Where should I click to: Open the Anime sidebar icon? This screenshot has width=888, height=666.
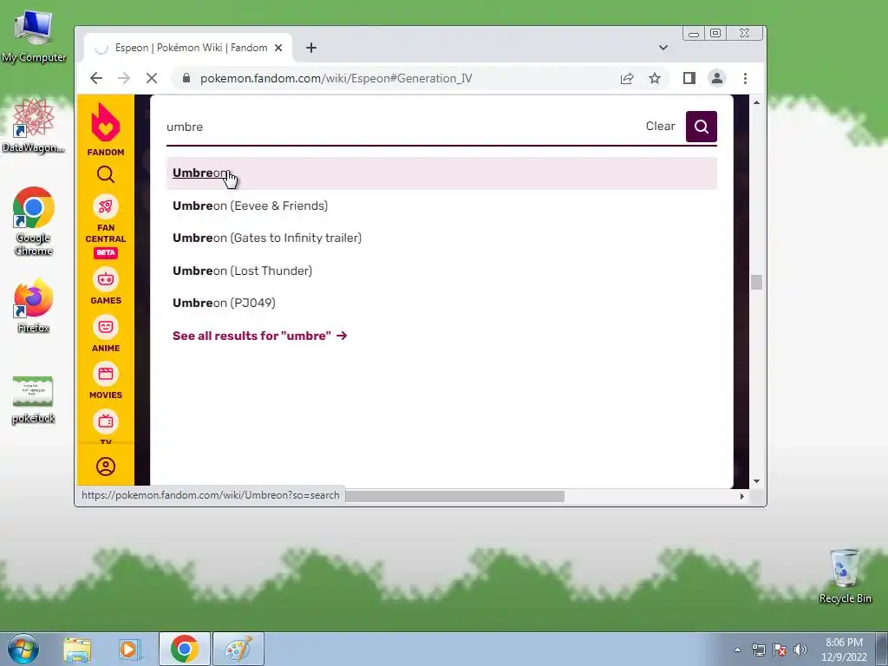pos(105,327)
